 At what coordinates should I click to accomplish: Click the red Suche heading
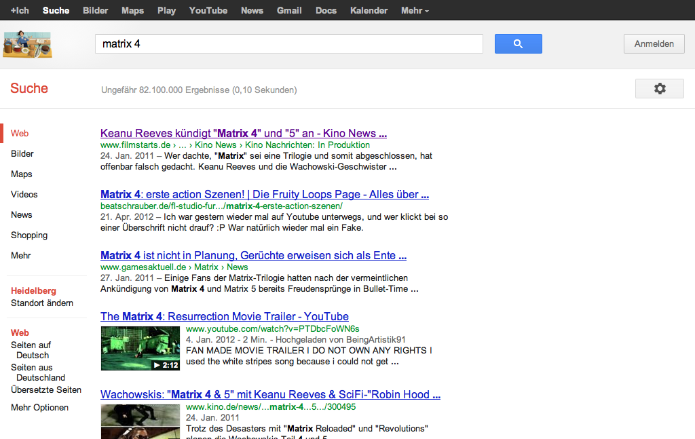[29, 88]
